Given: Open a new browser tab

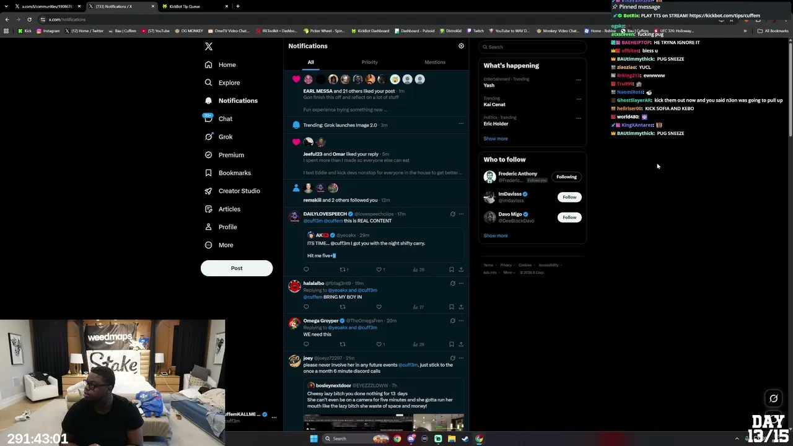Looking at the screenshot, I should tap(238, 6).
